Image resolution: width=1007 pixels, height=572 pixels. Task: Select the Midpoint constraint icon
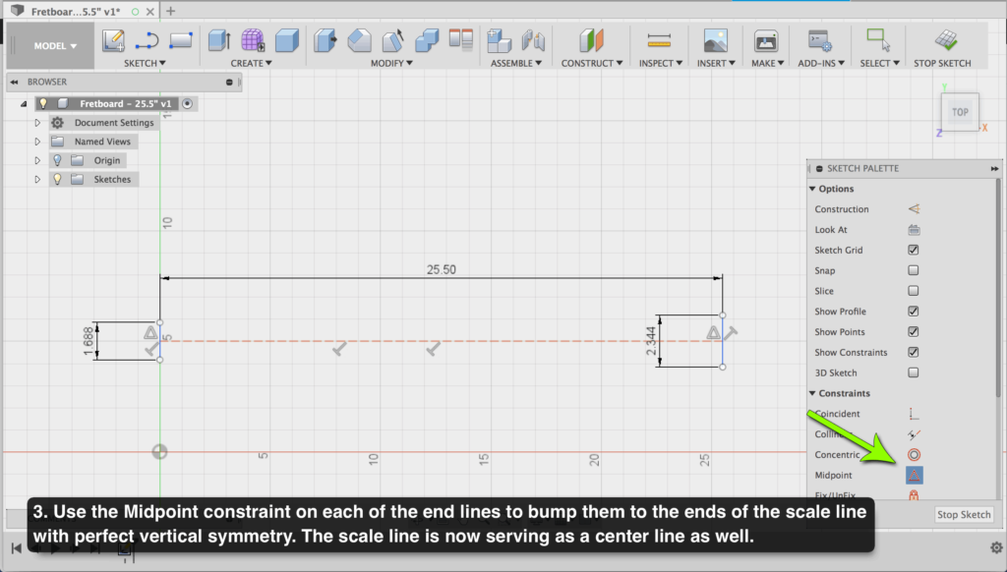(x=914, y=475)
